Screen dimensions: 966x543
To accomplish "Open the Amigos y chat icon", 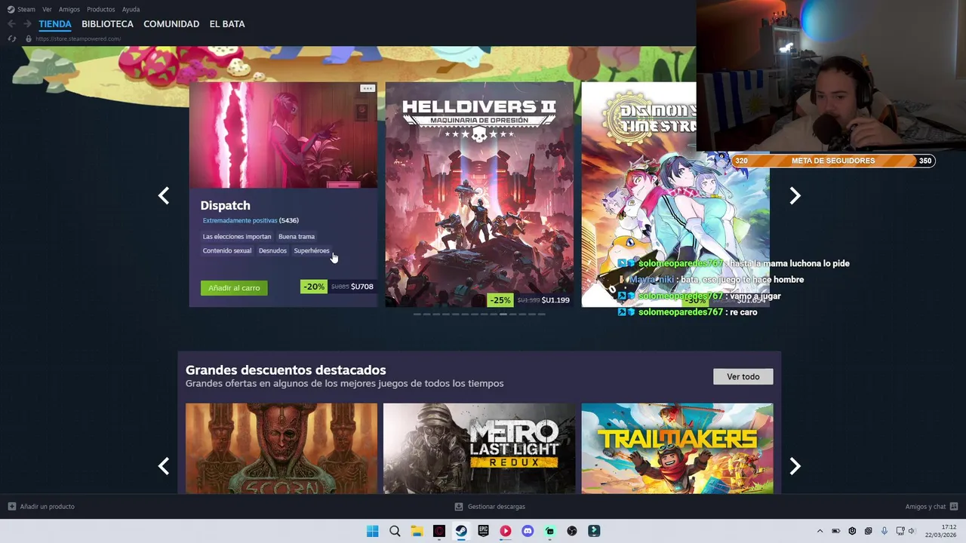I will (x=954, y=507).
